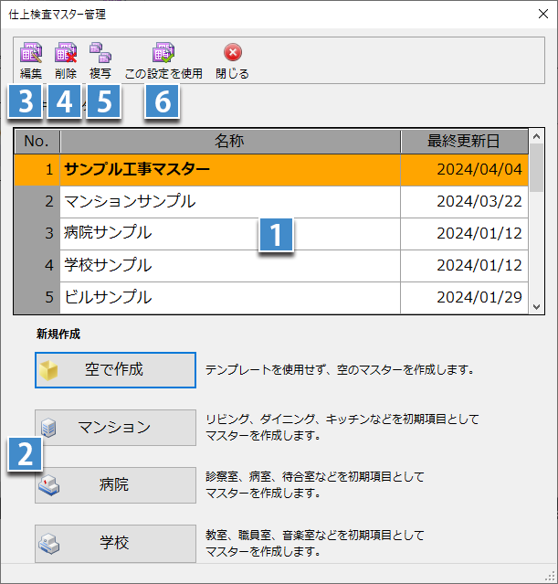Click the list vertical scrollbar thumb
The image size is (558, 584).
pos(536,167)
